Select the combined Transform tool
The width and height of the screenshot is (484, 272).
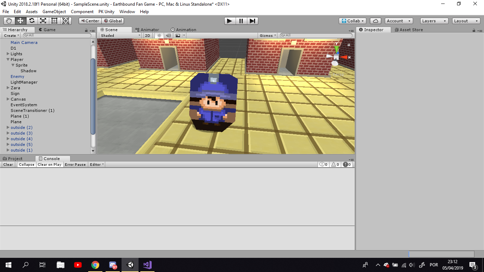click(66, 21)
